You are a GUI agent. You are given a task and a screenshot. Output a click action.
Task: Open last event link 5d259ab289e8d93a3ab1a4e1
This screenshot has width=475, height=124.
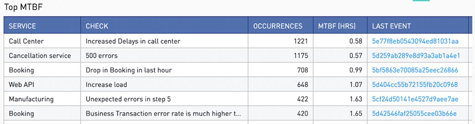tap(416, 56)
